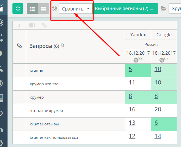The image size is (181, 147).
Task: Open Google position 10 for хрумер что это
Action: click(x=158, y=83)
